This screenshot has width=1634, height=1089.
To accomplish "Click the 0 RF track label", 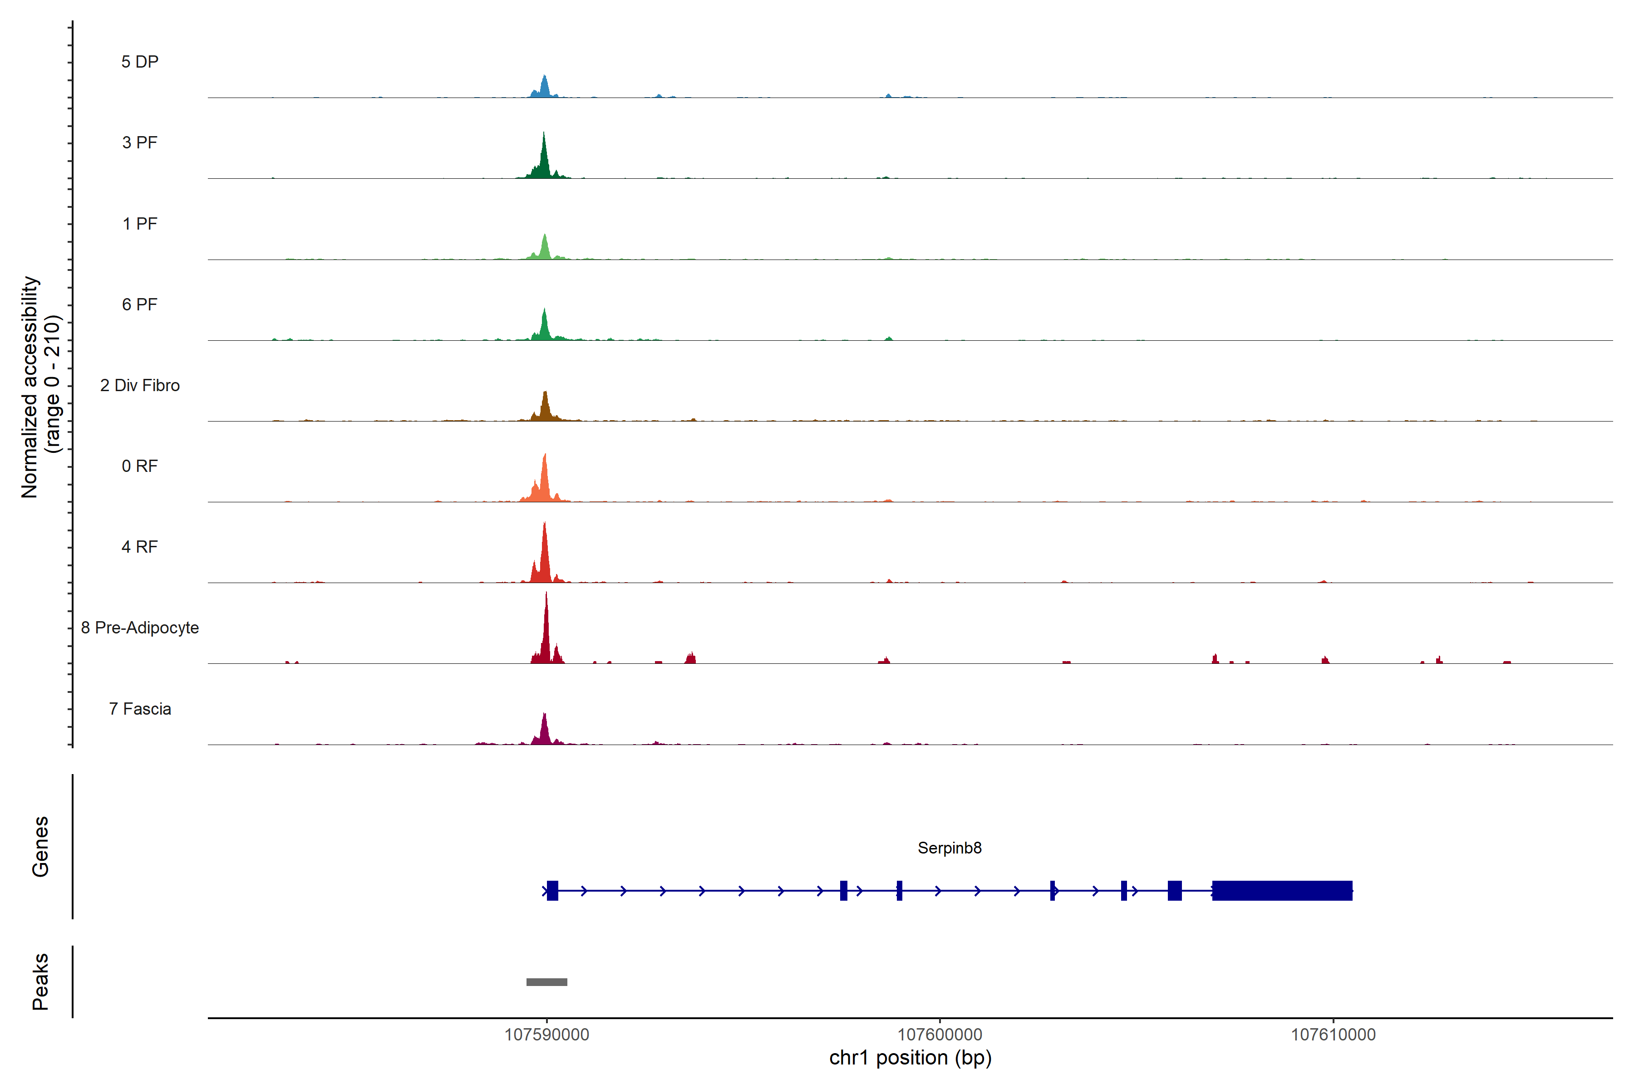I will click(140, 466).
